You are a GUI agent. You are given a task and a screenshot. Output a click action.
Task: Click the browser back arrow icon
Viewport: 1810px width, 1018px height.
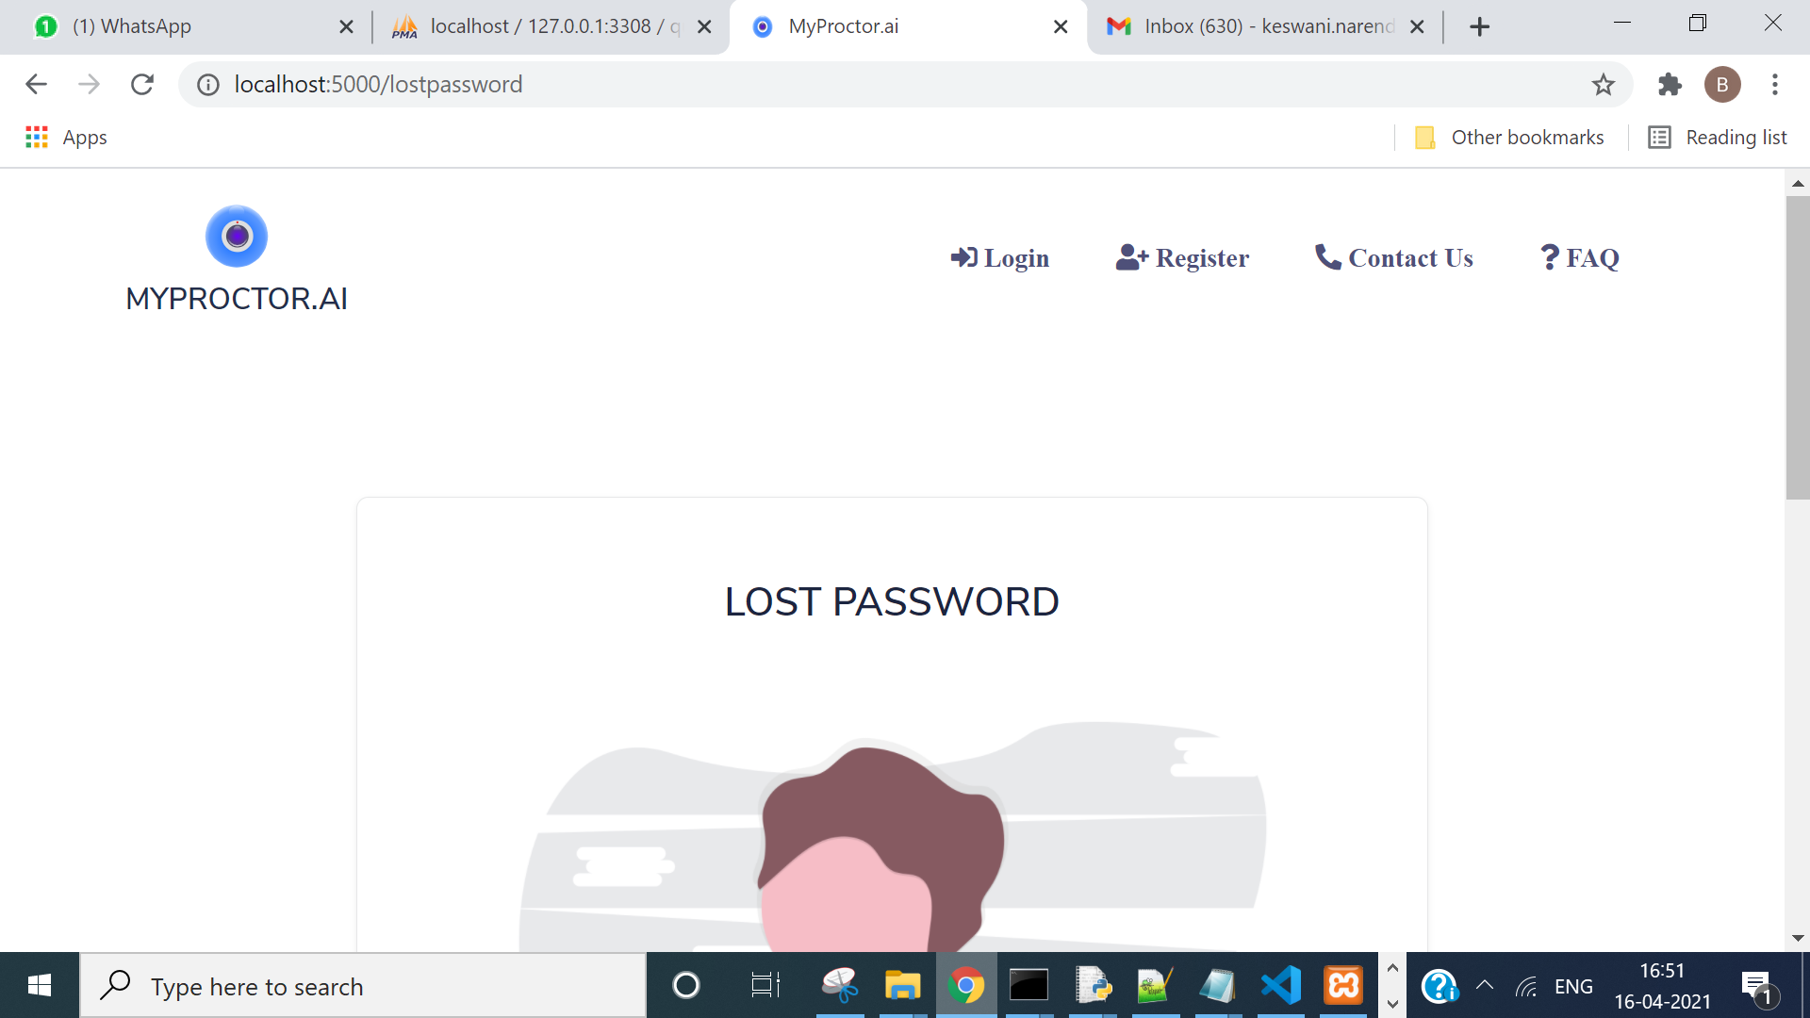point(36,85)
